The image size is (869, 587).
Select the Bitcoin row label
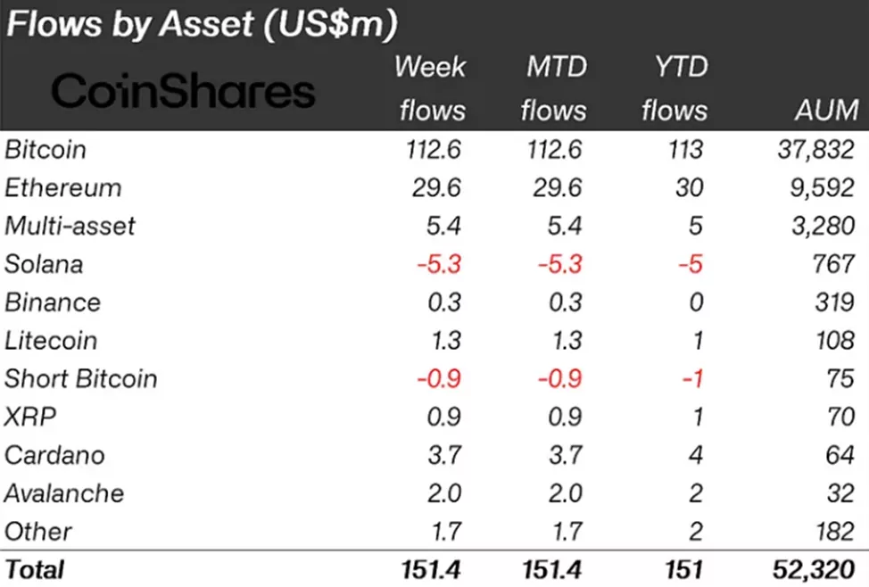click(46, 150)
